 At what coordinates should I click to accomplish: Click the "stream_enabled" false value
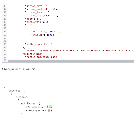click(x=55, y=9)
